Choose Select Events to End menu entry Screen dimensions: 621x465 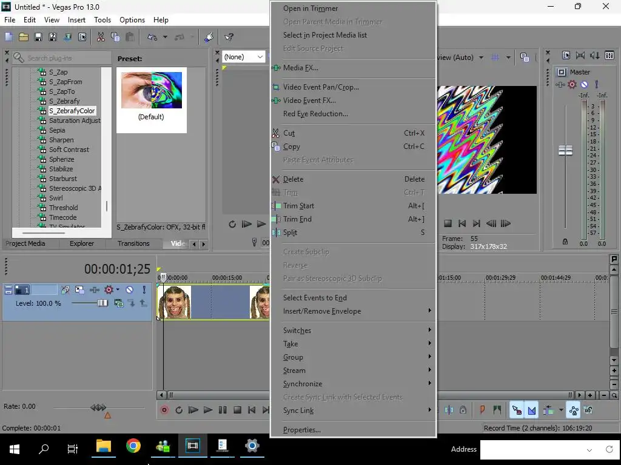[x=352, y=298]
